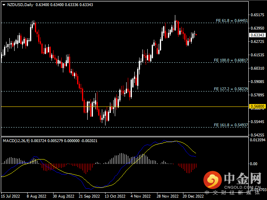Click the 0.013594 MACD scale value
Viewport: 267px width, 200px height.
pos(257,140)
